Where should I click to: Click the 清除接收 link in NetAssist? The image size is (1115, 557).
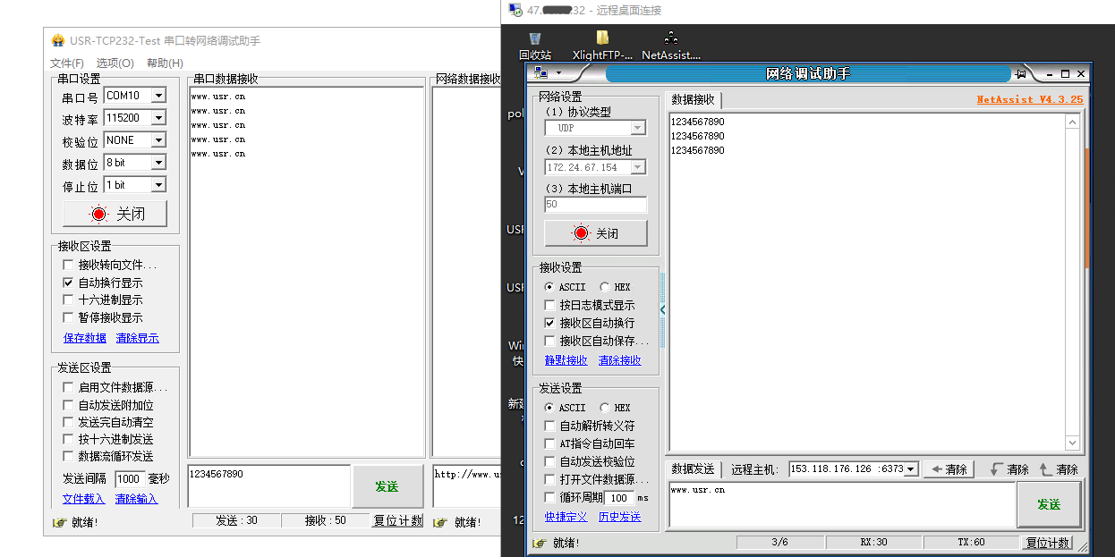(x=619, y=360)
